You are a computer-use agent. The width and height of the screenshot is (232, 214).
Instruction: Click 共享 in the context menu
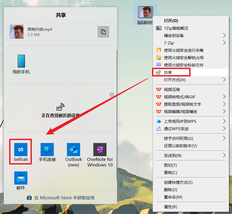[x=191, y=72]
